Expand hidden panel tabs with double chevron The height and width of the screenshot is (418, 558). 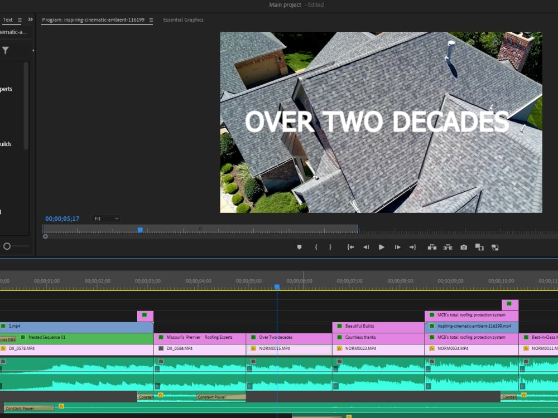pos(30,20)
